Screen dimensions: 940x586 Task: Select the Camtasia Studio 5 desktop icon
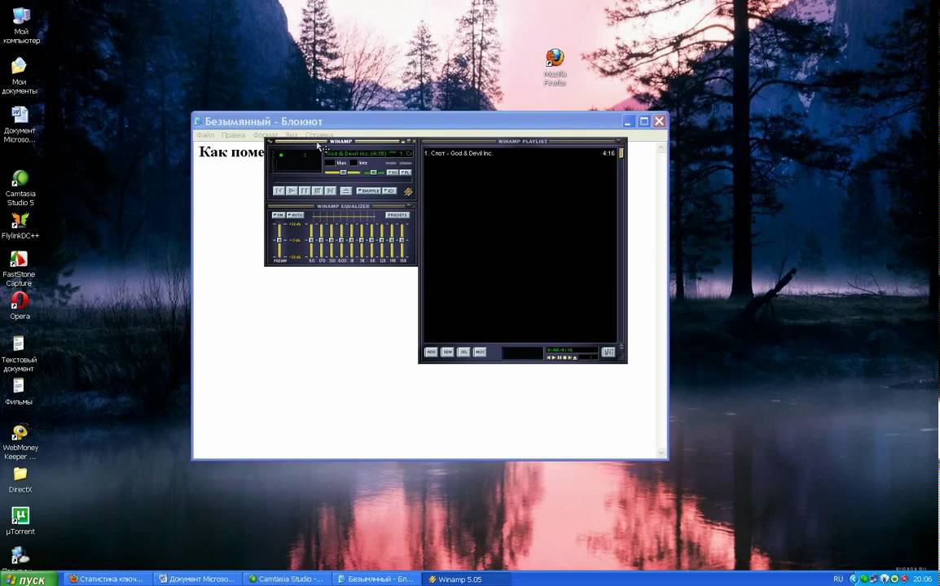[20, 187]
